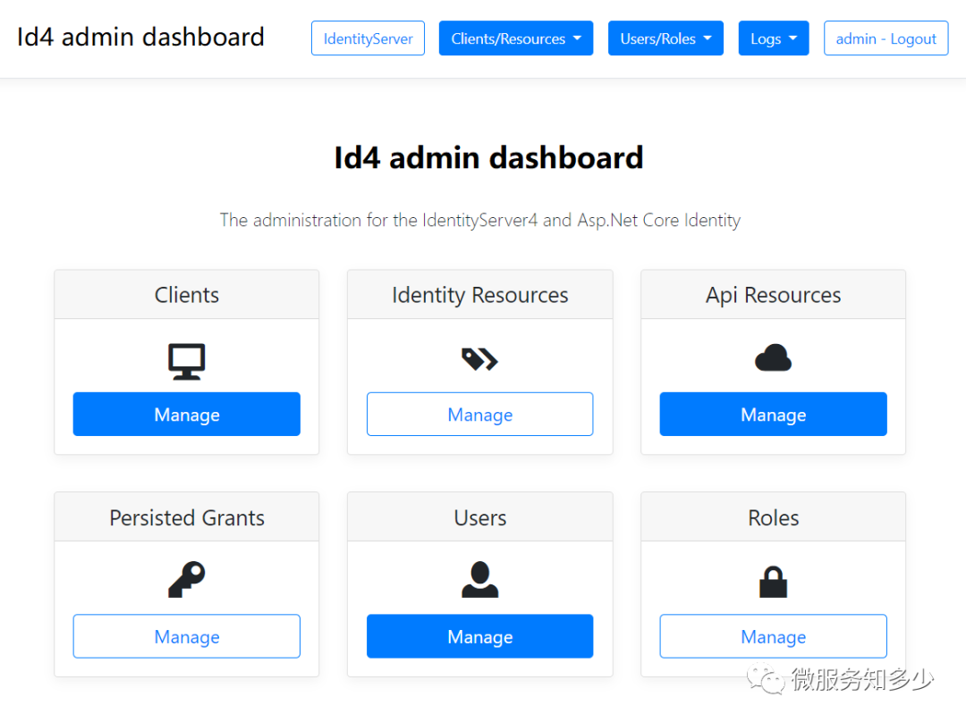966x722 pixels.
Task: Expand the Users/Roles dropdown menu
Action: tap(665, 38)
